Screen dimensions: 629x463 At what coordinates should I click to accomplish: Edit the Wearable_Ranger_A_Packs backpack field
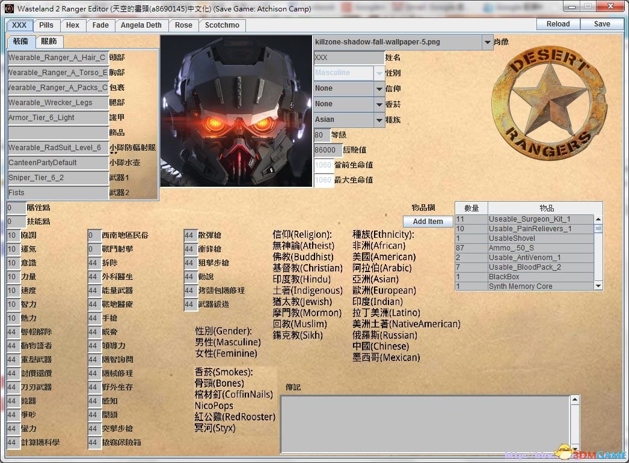pyautogui.click(x=58, y=88)
